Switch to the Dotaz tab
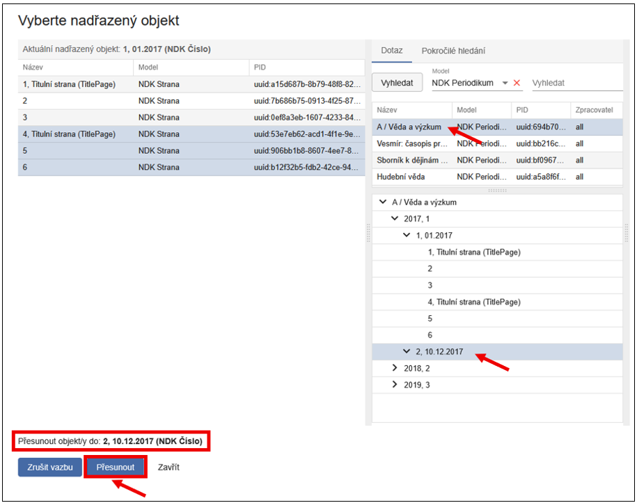Screen dimensions: 637x503 point(391,51)
